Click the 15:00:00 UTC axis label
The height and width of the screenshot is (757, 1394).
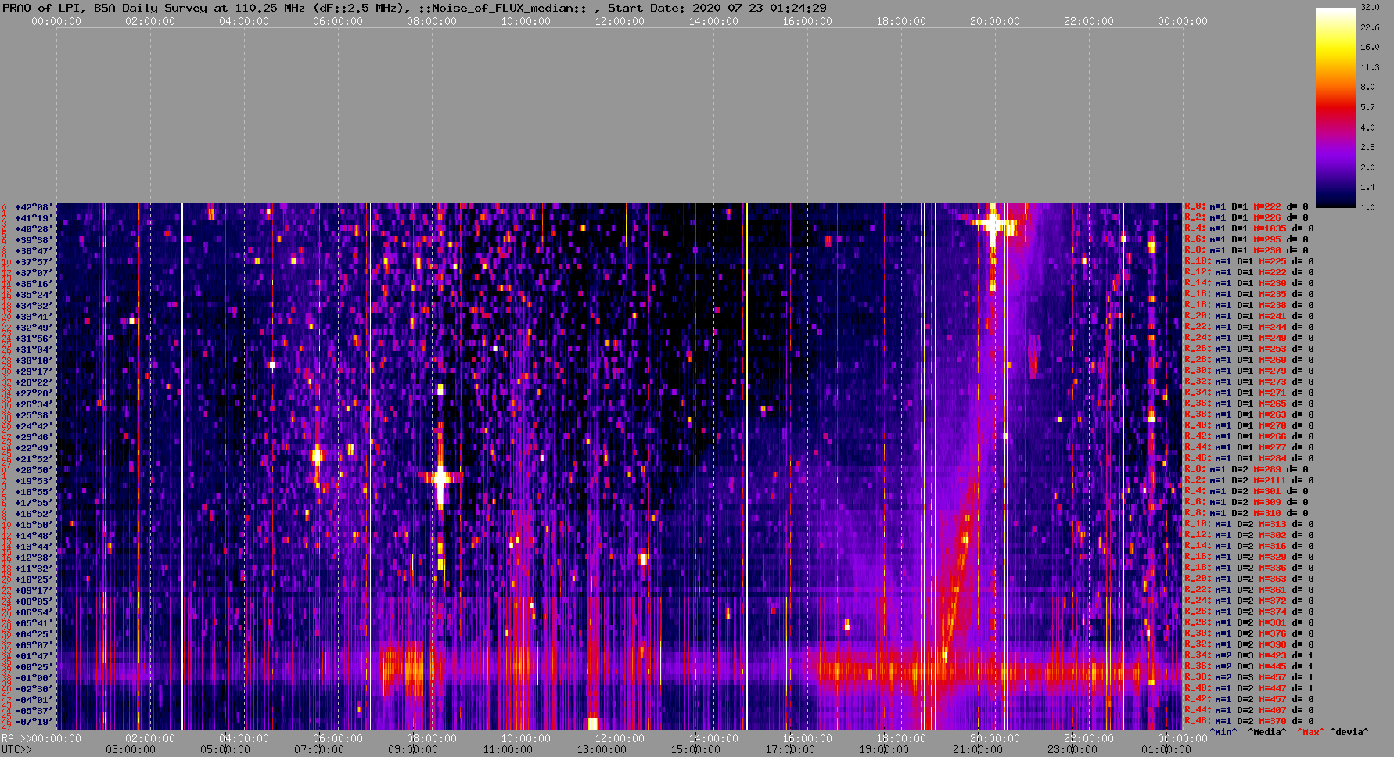coord(695,749)
